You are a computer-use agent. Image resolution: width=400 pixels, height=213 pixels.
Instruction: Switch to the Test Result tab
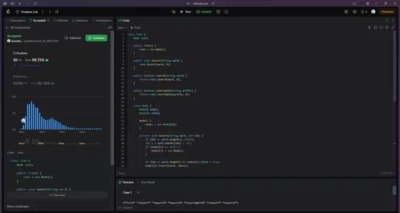[146, 182]
